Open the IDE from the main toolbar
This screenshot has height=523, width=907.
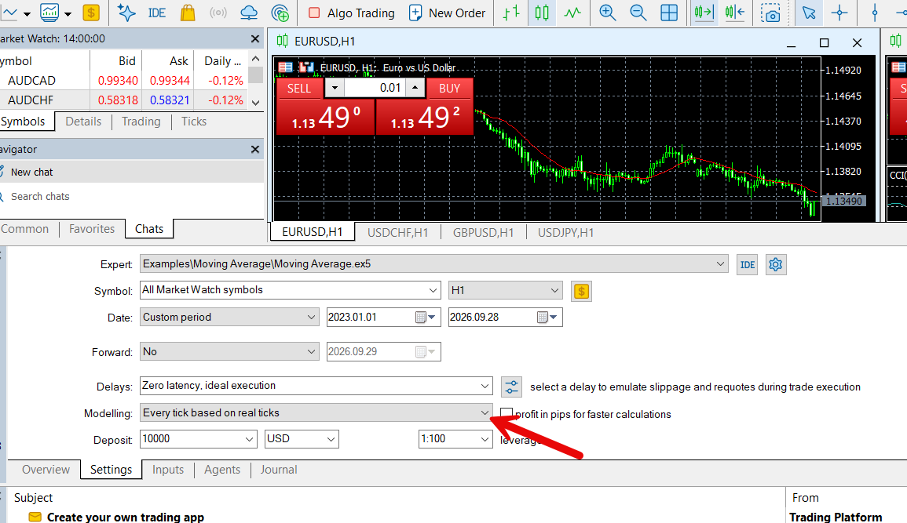(157, 13)
